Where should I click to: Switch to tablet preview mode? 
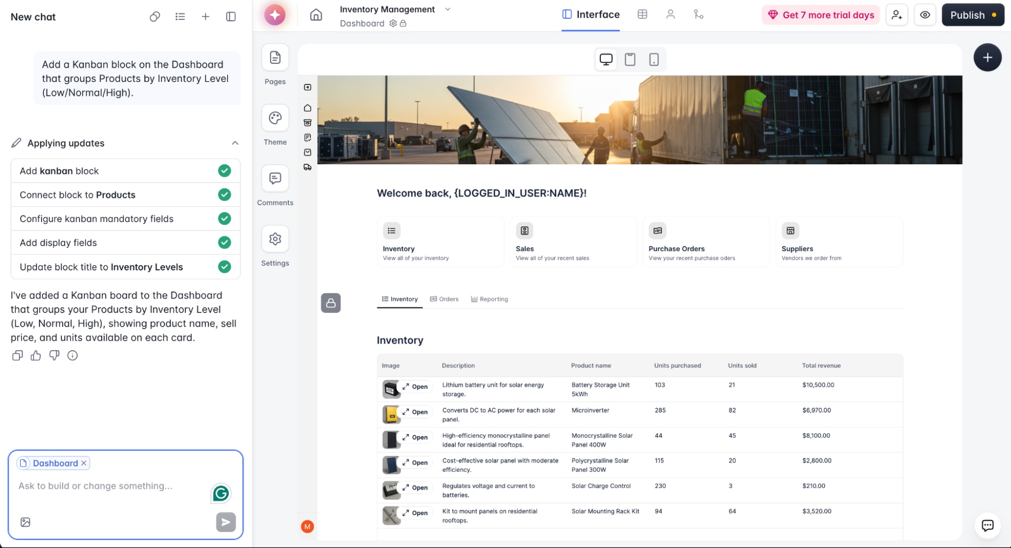630,60
